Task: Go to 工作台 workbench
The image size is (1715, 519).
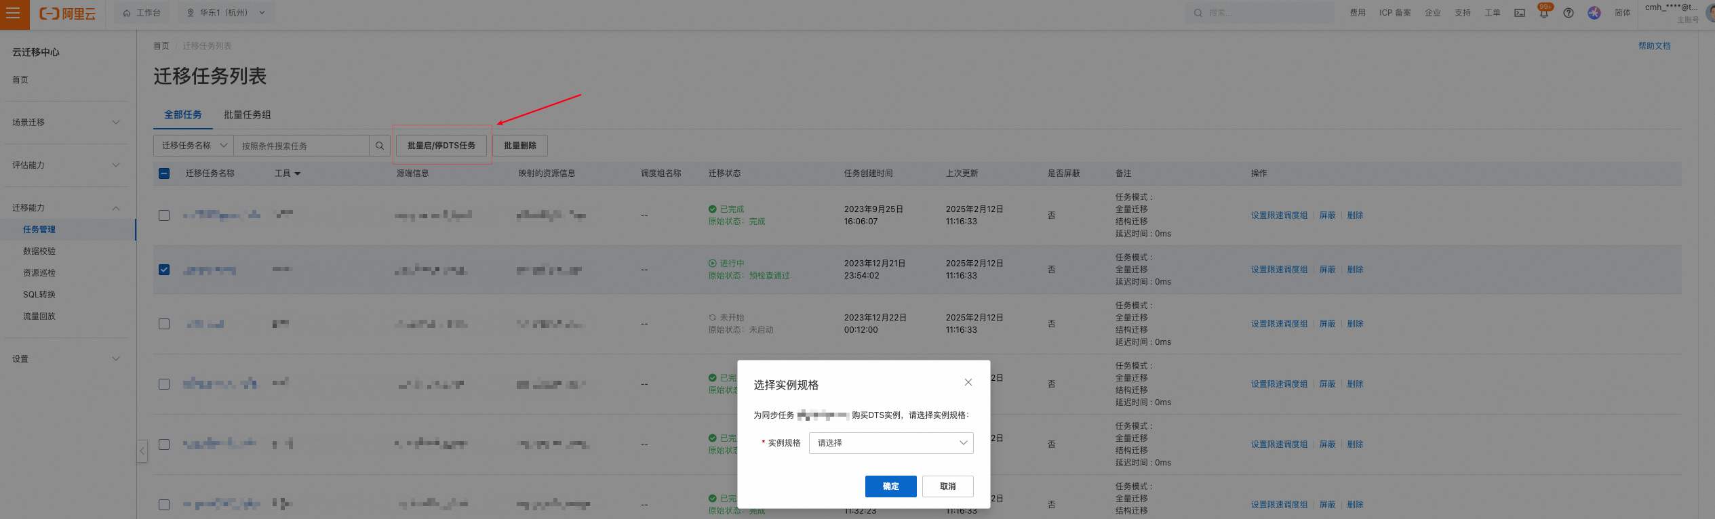Action: pos(142,13)
